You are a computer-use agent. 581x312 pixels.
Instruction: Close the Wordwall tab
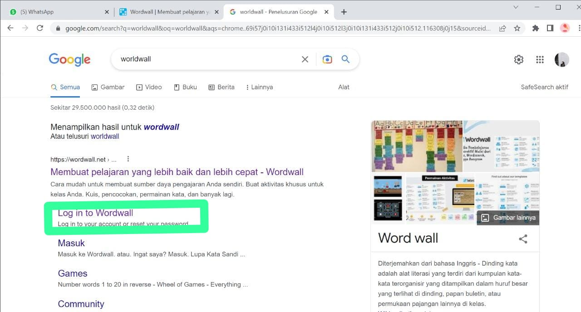[x=217, y=12]
